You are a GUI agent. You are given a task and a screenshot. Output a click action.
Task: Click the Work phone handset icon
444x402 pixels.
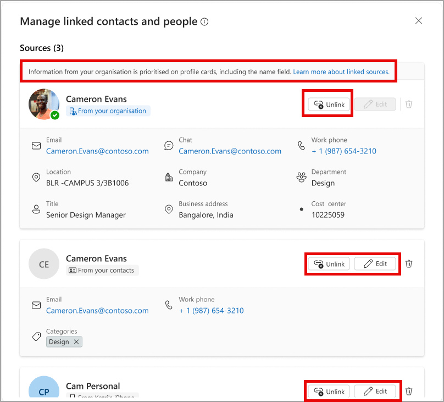[x=302, y=145]
